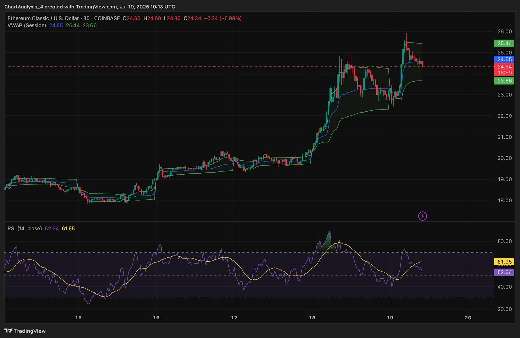This screenshot has height=338, width=520.
Task: Click date 16 on the time axis
Action: click(x=156, y=318)
